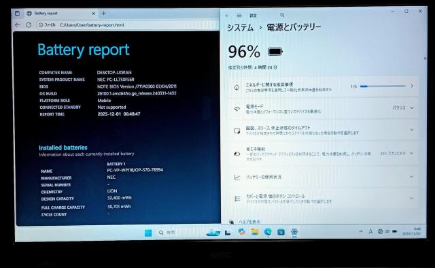This screenshot has height=268, width=435.
Task: Open the Settings navigation hamburger menu
Action: click(239, 16)
